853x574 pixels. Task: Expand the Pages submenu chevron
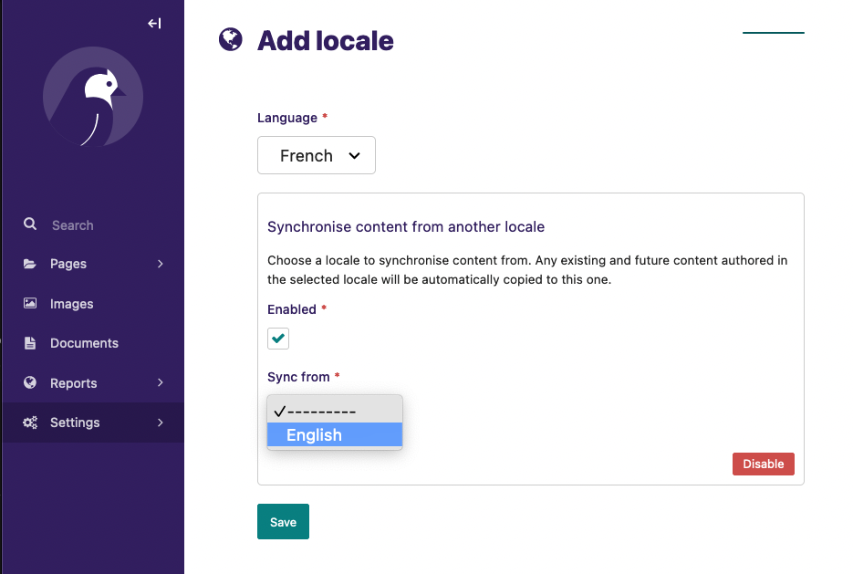[161, 264]
